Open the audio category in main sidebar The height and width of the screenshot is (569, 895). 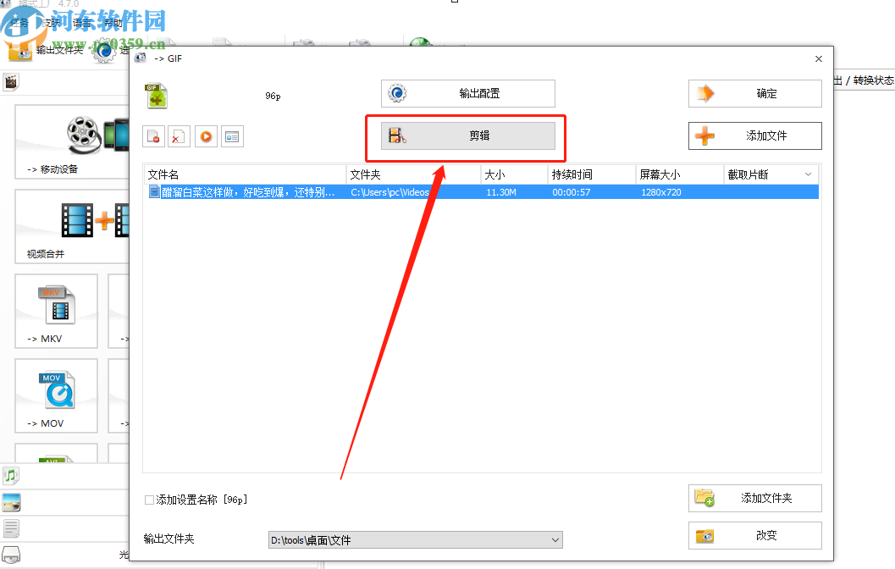(11, 475)
